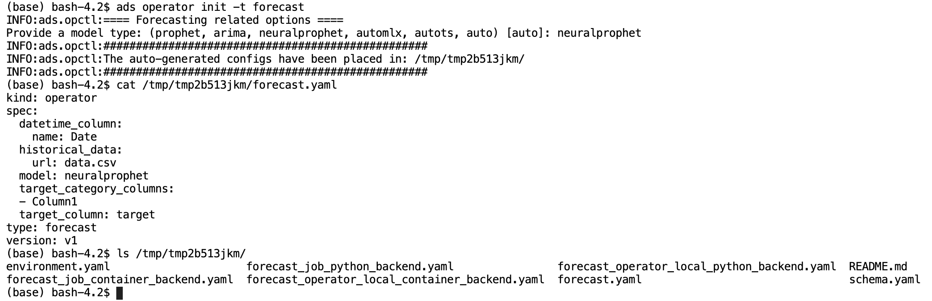The image size is (932, 301).
Task: Click forecast_job_python_backend.yaml file name
Action: tap(350, 267)
